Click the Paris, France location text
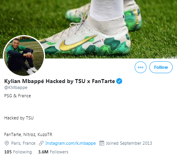This screenshot has height=155, width=177. point(23,143)
